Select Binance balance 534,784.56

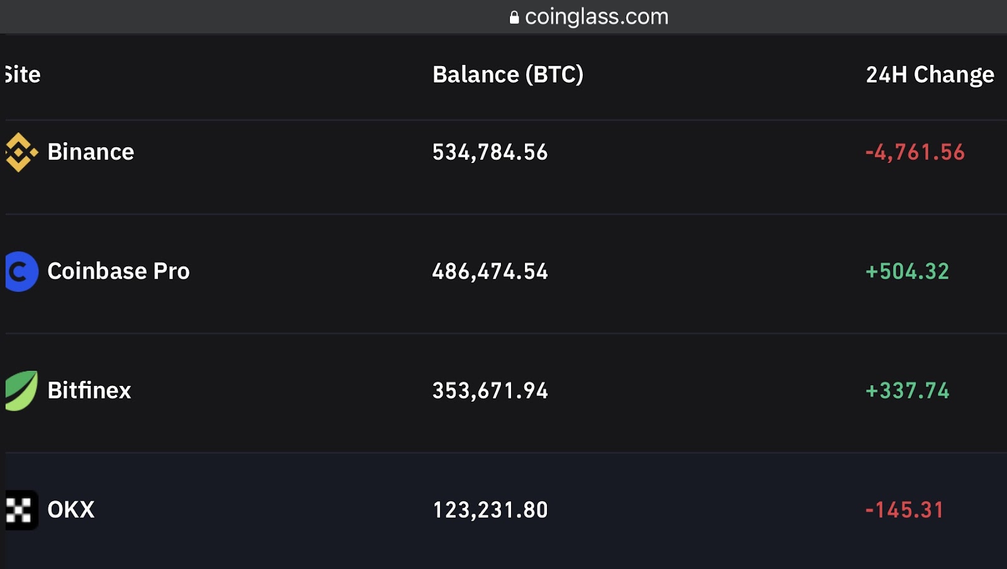490,152
